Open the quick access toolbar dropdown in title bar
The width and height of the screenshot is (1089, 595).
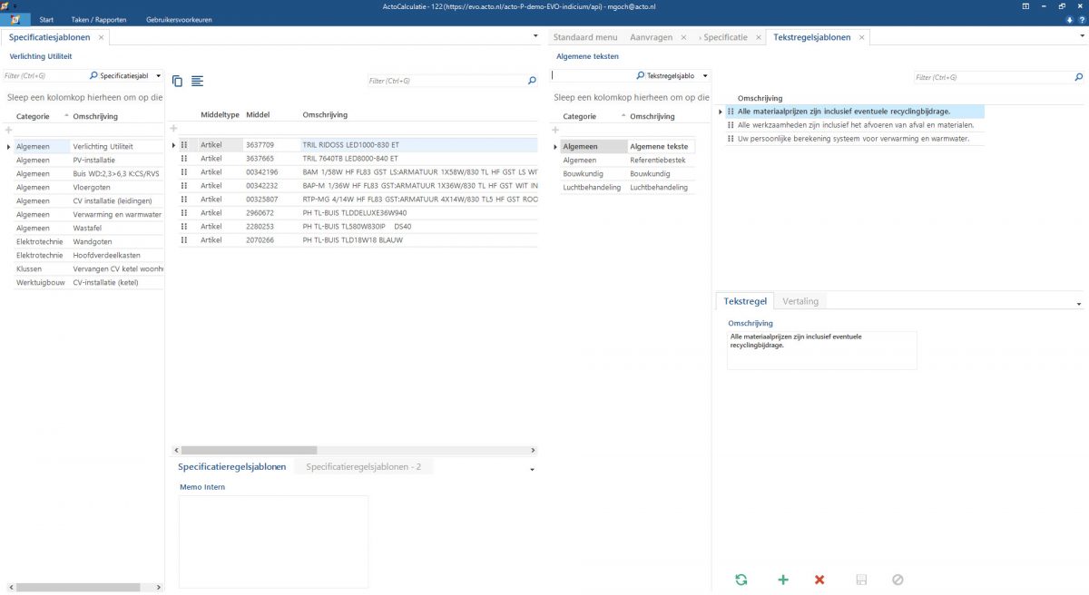point(15,5)
